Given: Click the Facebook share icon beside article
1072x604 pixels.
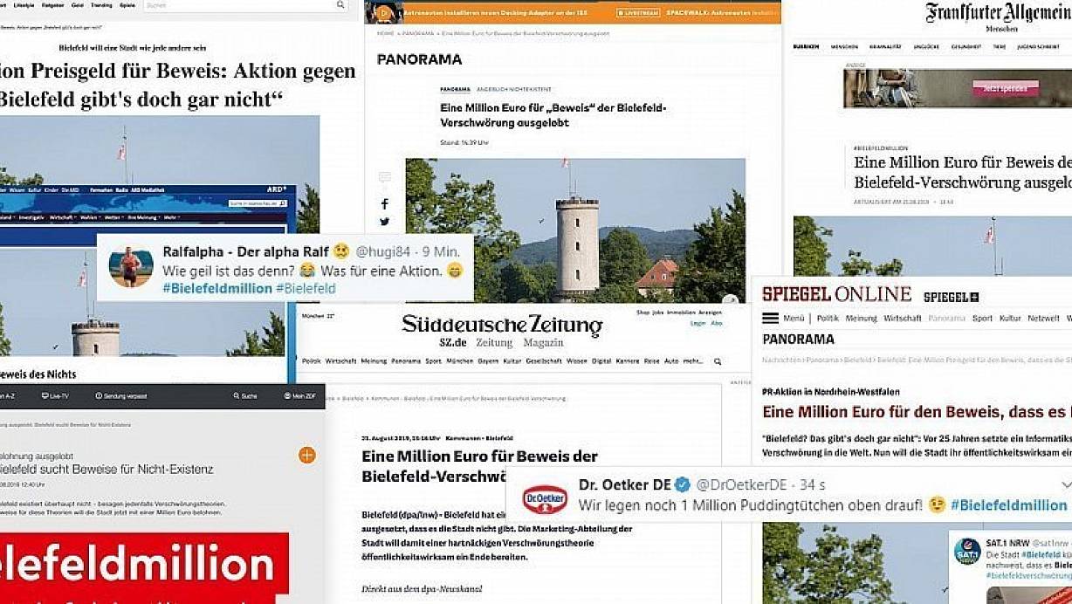Looking at the screenshot, I should (385, 203).
